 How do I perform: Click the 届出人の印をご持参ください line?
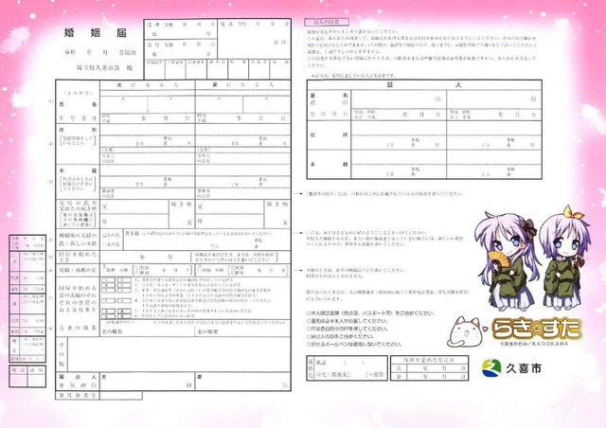pyautogui.click(x=340, y=336)
